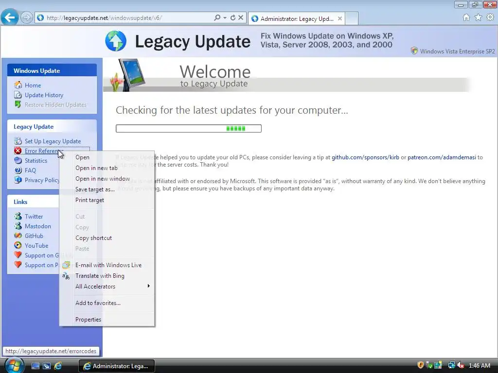Click the red Error Reference icon

pyautogui.click(x=18, y=151)
